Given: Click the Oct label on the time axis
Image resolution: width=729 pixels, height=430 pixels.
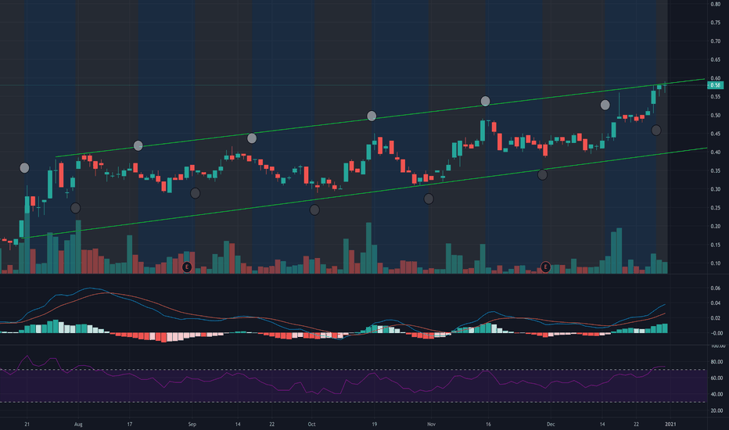Looking at the screenshot, I should click(x=311, y=424).
